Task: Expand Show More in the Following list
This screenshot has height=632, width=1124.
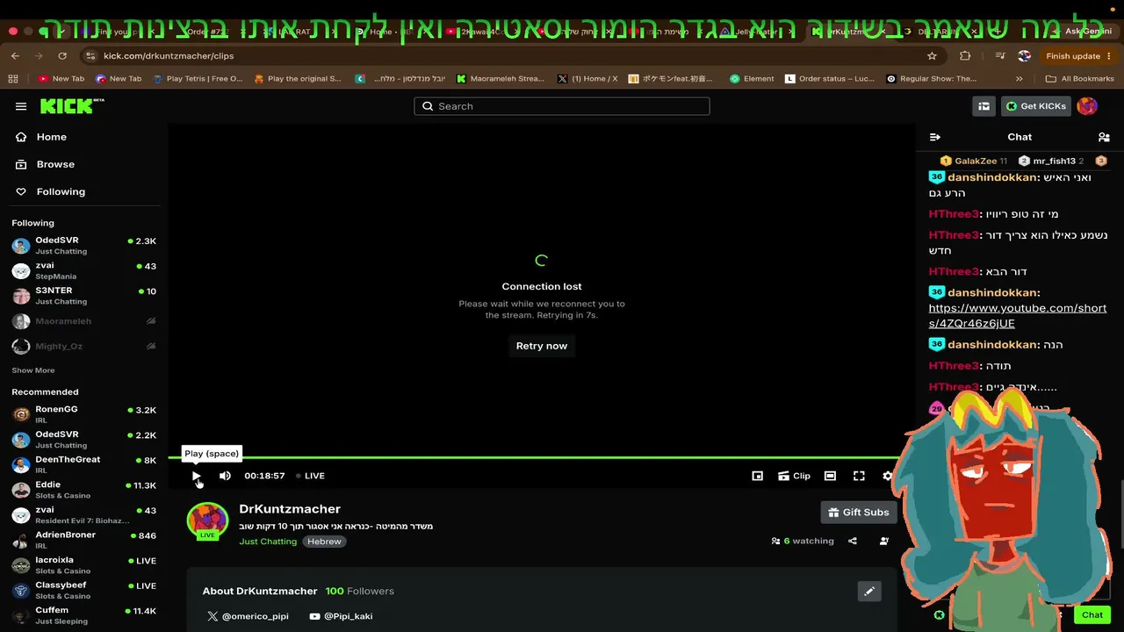Action: click(33, 370)
